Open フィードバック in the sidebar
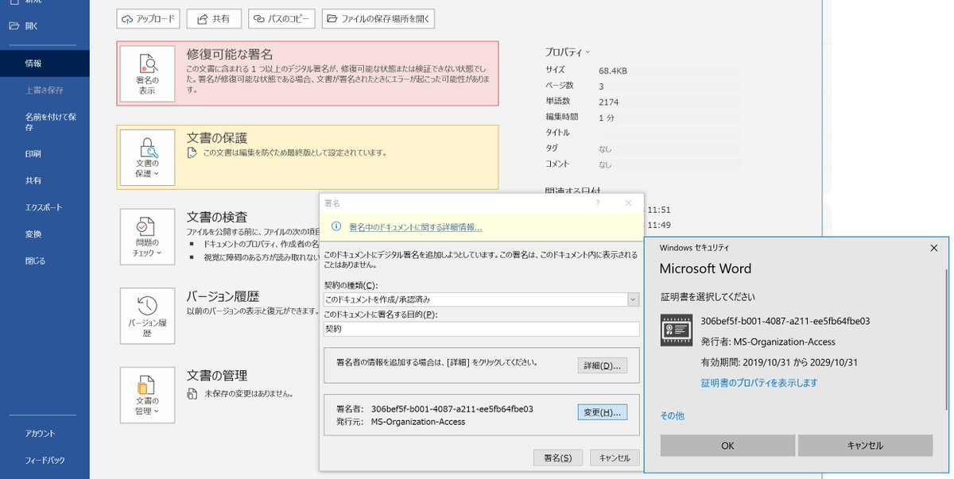This screenshot has height=479, width=954. coord(45,460)
